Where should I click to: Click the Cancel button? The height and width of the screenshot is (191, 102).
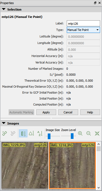point(68,112)
